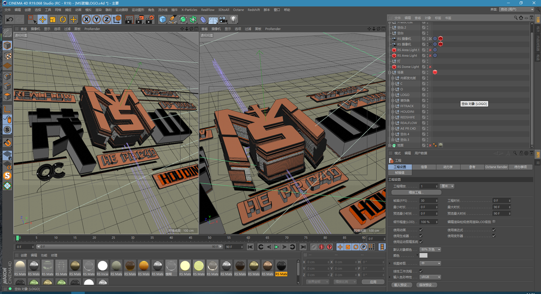Go to end of timeline
Screen dimensions: 541x294
pos(302,247)
